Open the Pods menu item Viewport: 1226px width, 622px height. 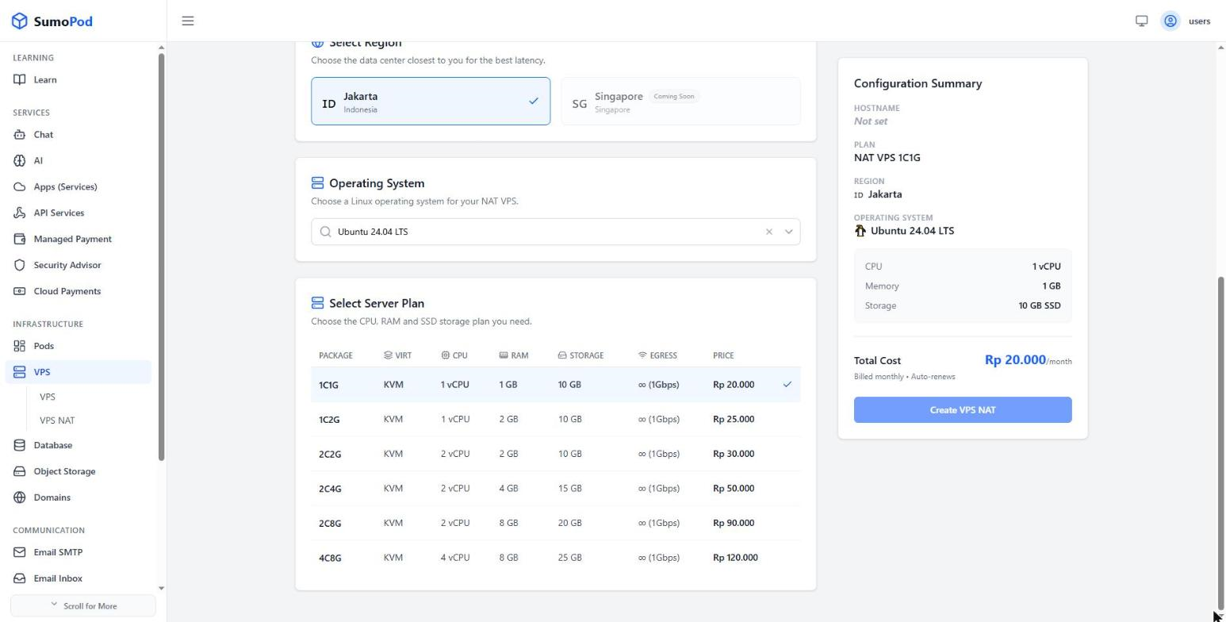79,346
